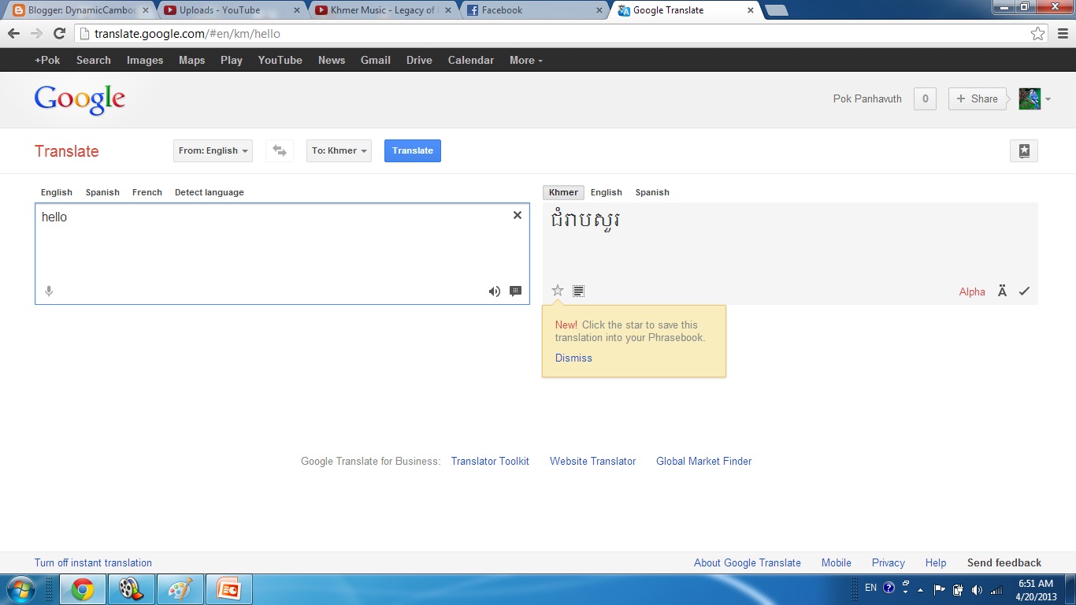Open the taskbar clock and date
The image size is (1076, 605).
1036,590
